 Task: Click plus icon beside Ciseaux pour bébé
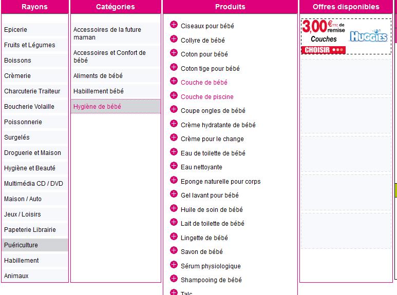point(174,25)
